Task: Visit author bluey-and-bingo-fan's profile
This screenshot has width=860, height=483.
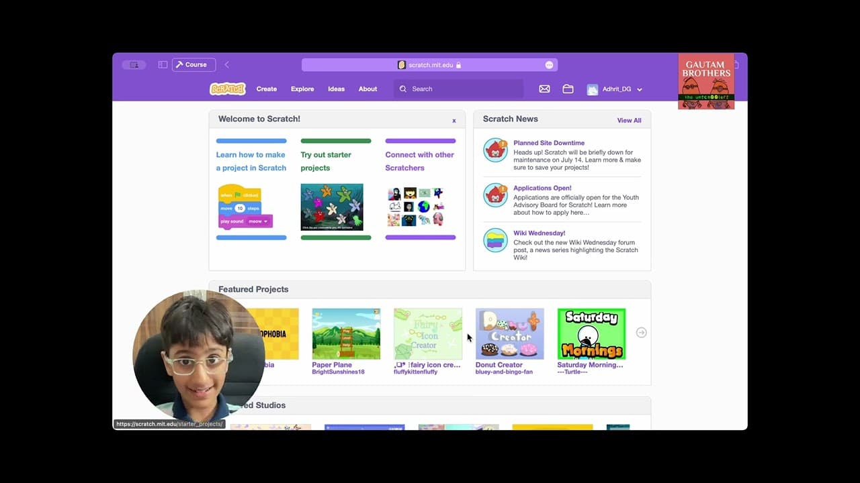Action: click(x=505, y=372)
